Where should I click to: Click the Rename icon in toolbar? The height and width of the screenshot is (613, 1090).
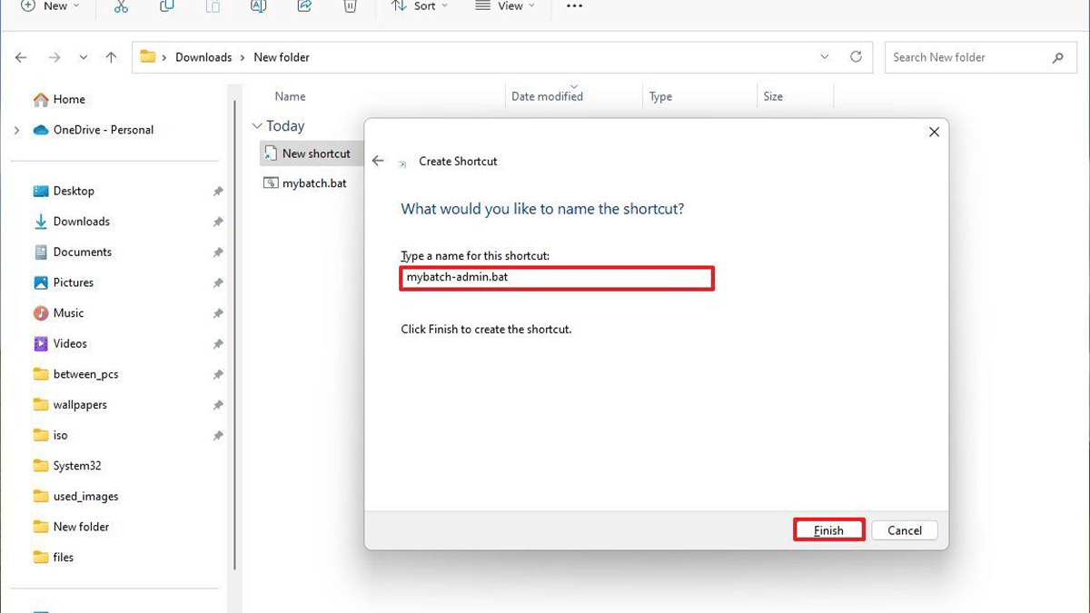[258, 6]
